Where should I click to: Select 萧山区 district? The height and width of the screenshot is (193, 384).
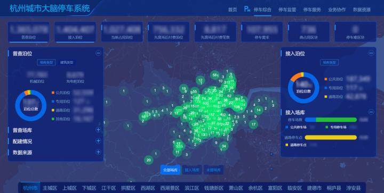click(x=236, y=188)
